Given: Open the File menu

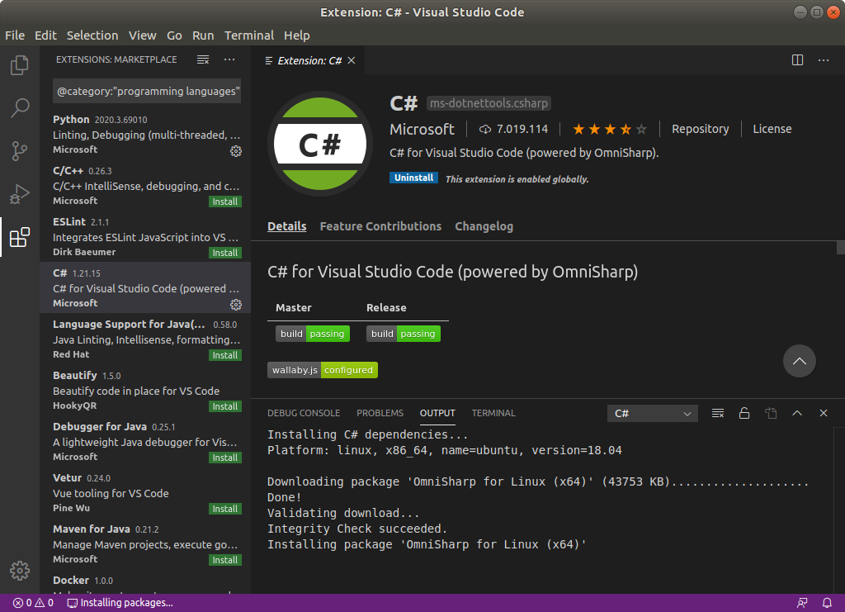Looking at the screenshot, I should click(15, 36).
